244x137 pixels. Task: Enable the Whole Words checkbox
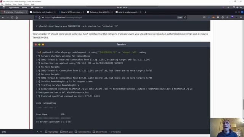pyautogui.click(x=94, y=132)
